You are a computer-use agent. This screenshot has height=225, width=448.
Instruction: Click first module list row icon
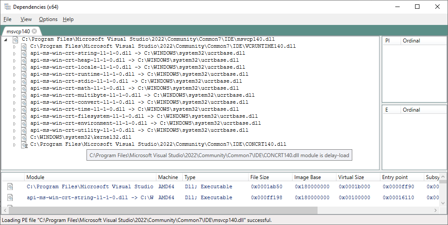coord(10,187)
